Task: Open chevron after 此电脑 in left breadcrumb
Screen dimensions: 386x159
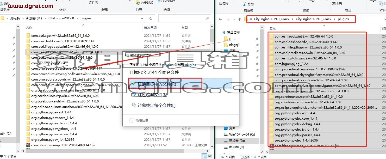Action: (x=23, y=18)
